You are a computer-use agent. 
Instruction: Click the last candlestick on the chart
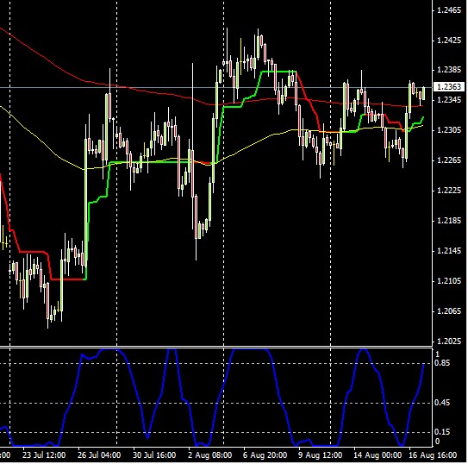[423, 93]
